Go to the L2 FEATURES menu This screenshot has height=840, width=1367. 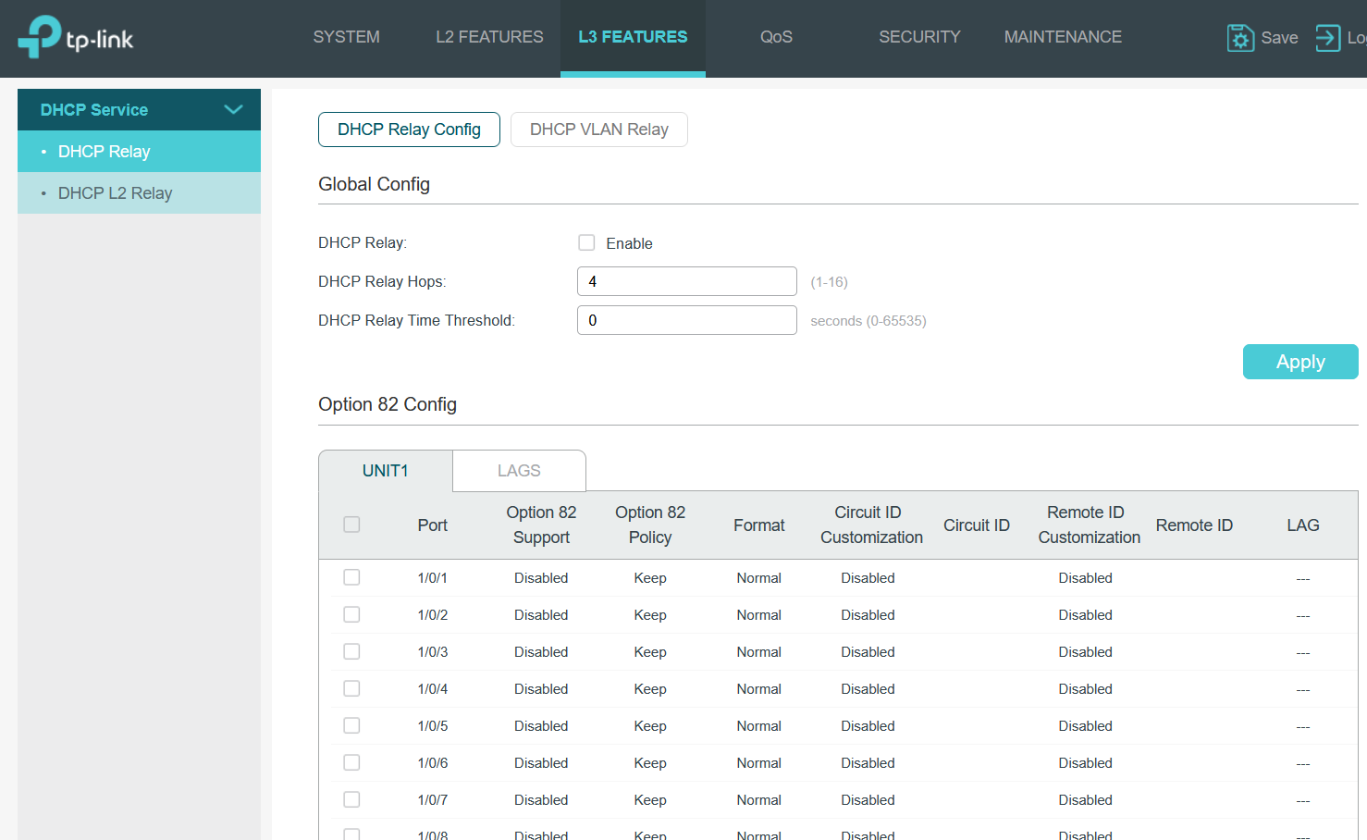point(489,37)
